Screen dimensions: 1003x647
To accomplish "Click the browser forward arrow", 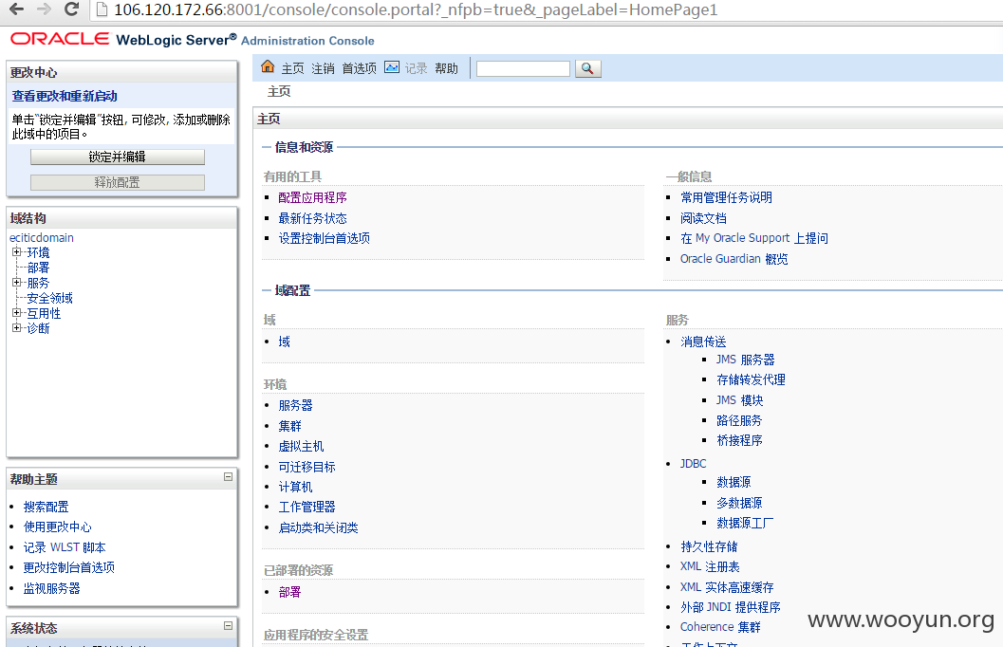I will [x=45, y=9].
